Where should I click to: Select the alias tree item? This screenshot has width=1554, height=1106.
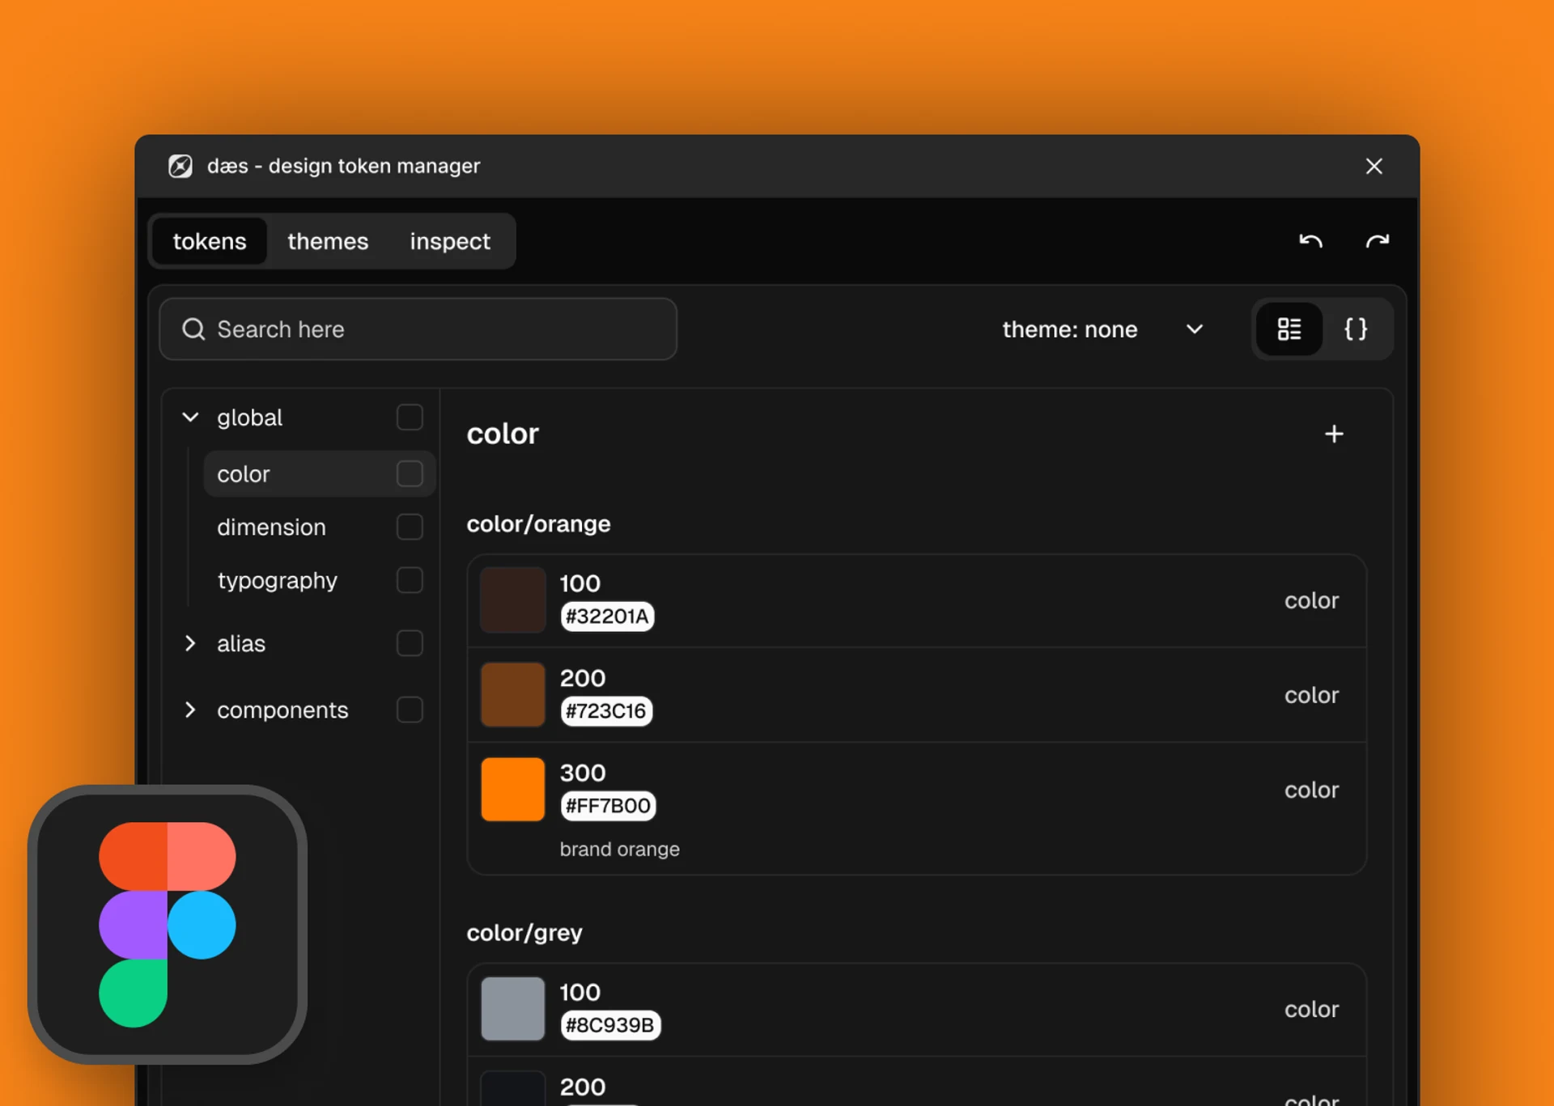241,643
